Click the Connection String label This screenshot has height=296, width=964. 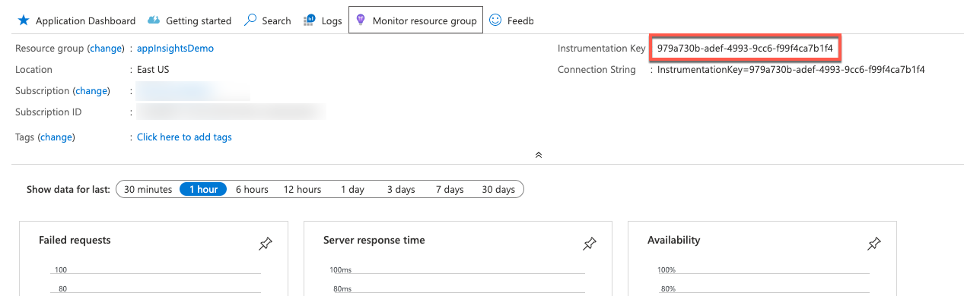pos(597,69)
